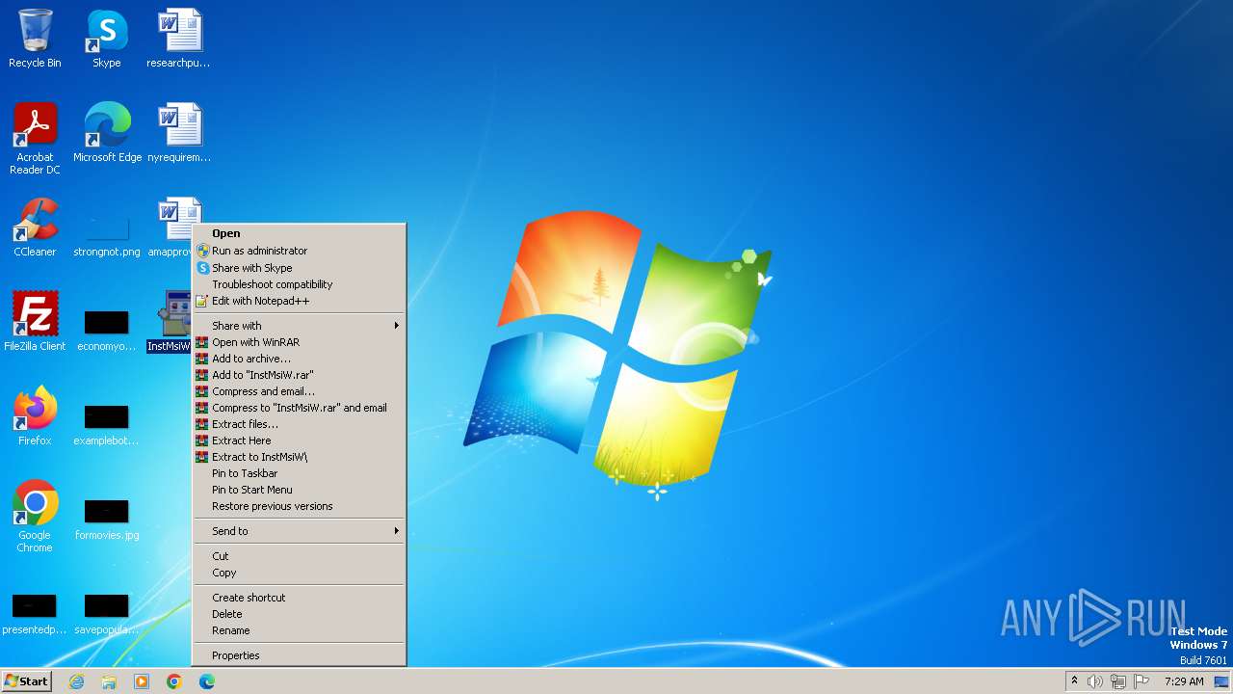This screenshot has height=694, width=1233.
Task: Show hidden tray icons arrow
Action: pos(1074,681)
